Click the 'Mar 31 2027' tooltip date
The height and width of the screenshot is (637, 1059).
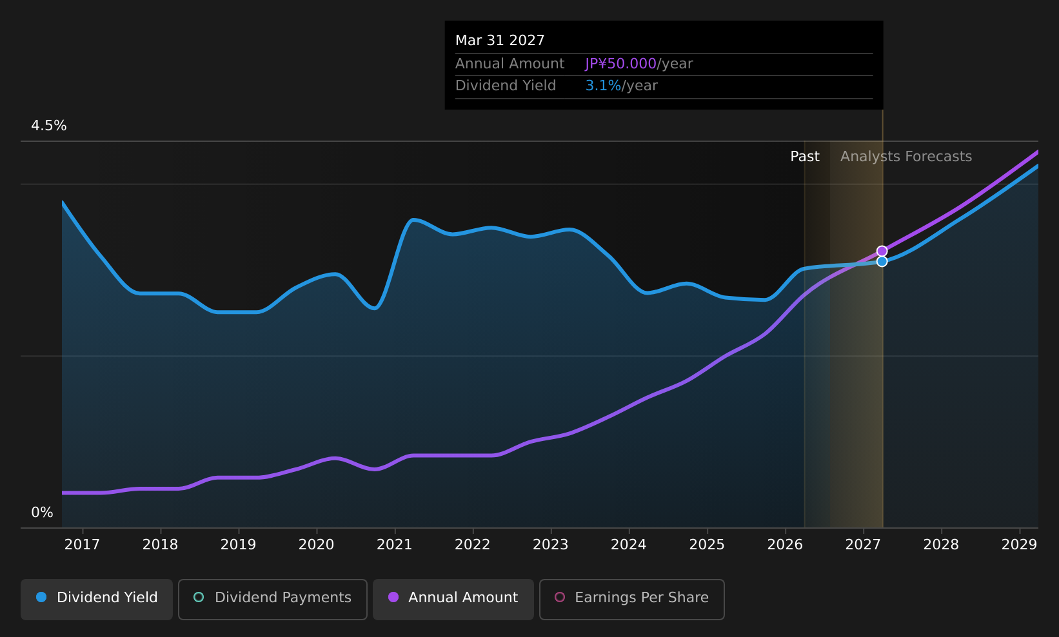pyautogui.click(x=500, y=41)
